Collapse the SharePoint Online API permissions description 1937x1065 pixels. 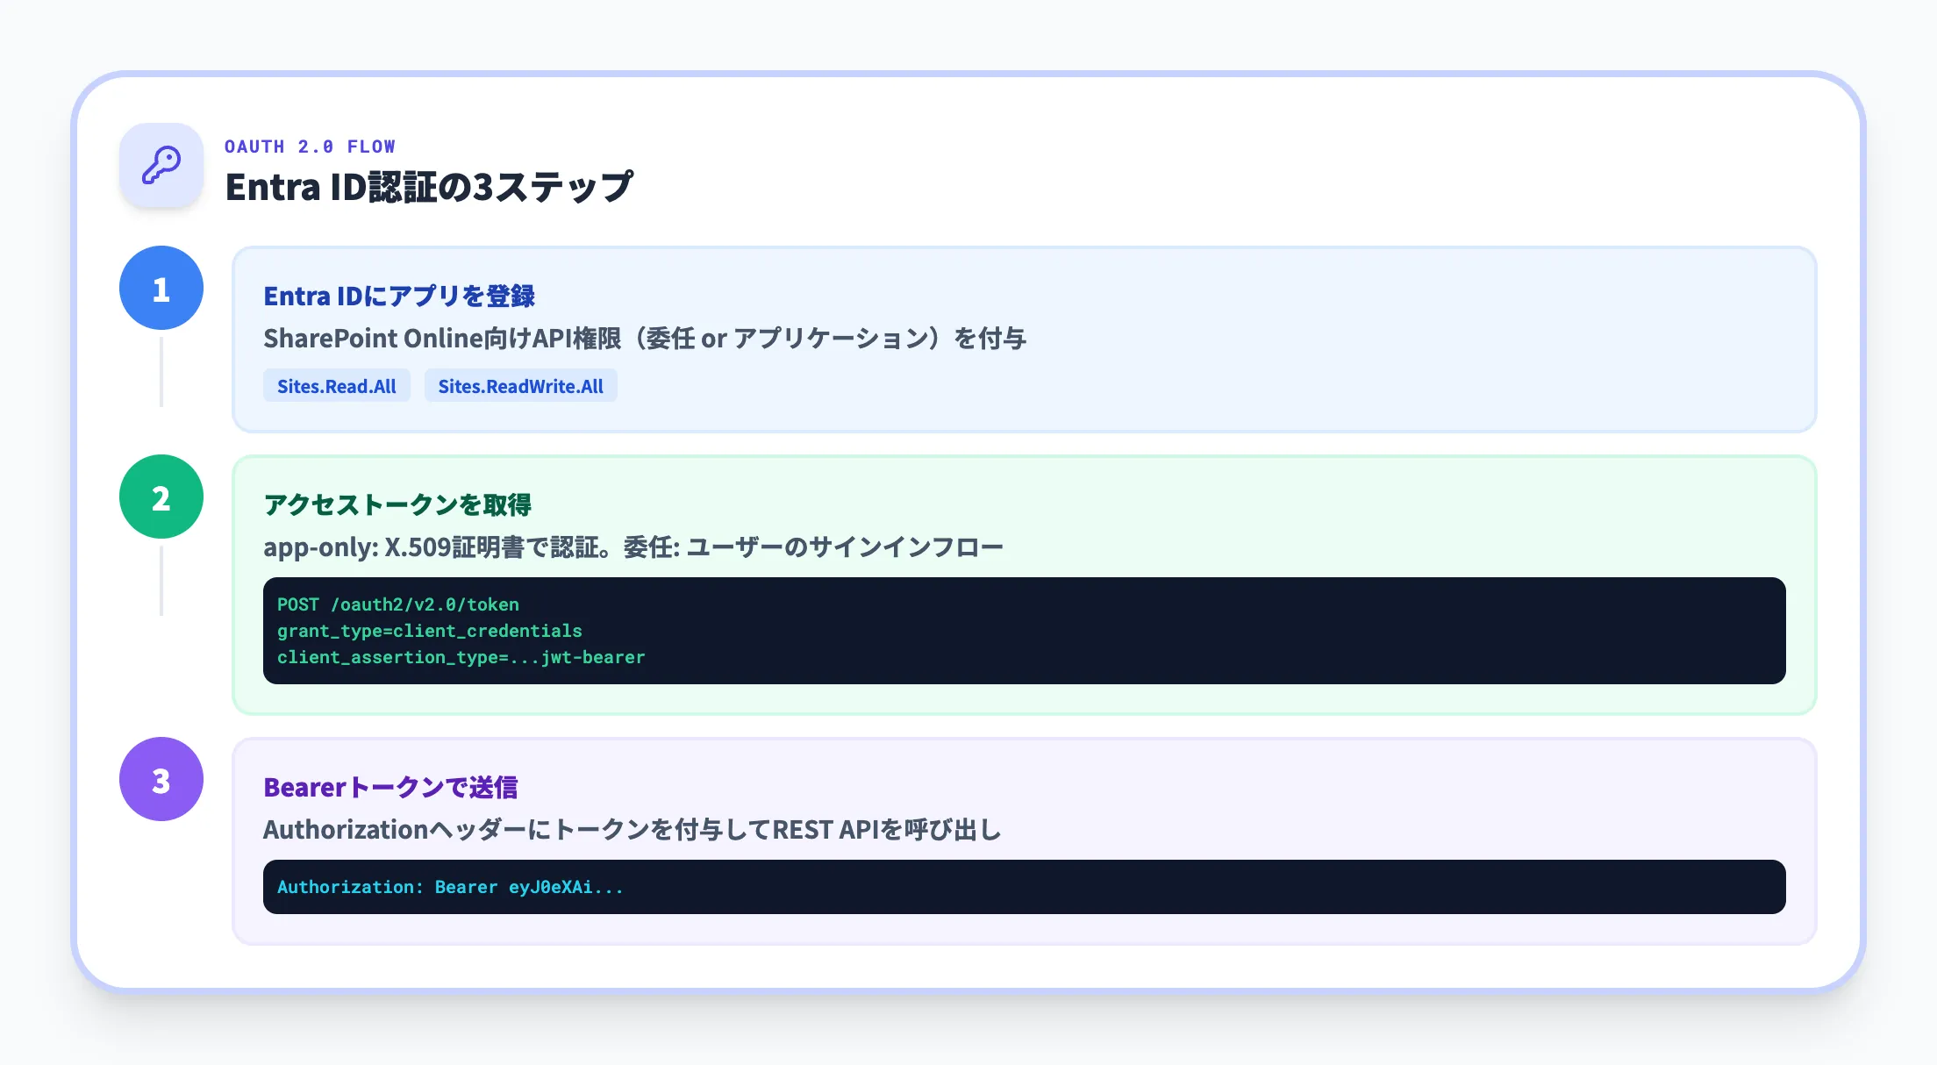coord(647,338)
